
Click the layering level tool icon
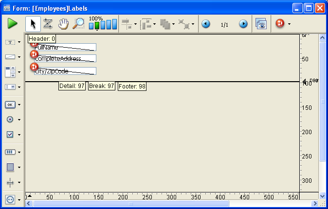(165, 24)
